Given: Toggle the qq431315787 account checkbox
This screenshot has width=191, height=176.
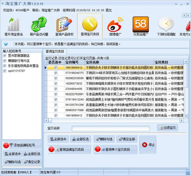Looking at the screenshot, I should point(5,71).
